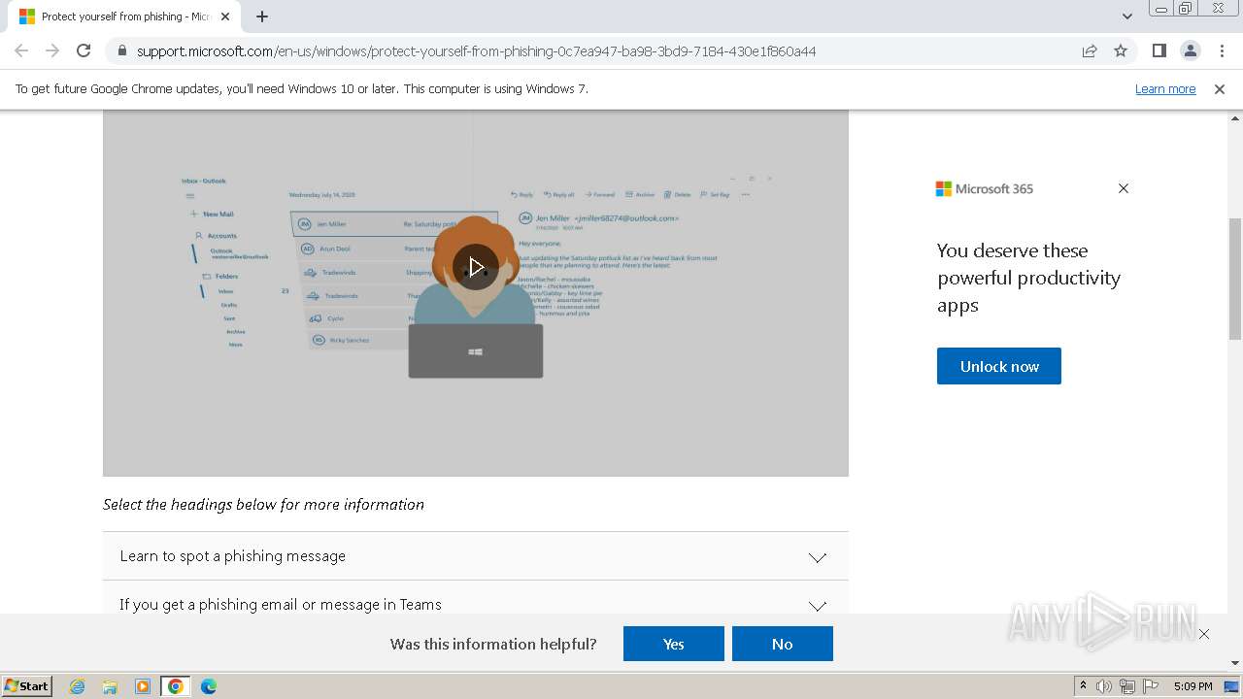
Task: Close the Protect yourself from phishing tab
Action: tap(225, 17)
